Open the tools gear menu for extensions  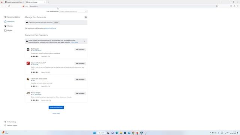pyautogui.click(x=86, y=17)
